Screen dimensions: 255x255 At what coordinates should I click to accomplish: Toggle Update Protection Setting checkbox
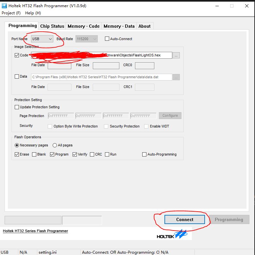point(17,107)
